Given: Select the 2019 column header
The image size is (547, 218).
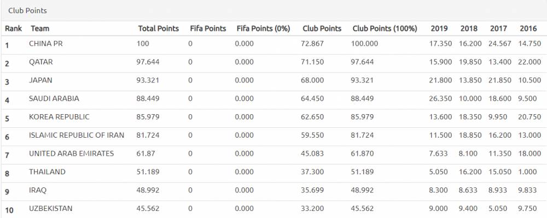Looking at the screenshot, I should pyautogui.click(x=439, y=28).
